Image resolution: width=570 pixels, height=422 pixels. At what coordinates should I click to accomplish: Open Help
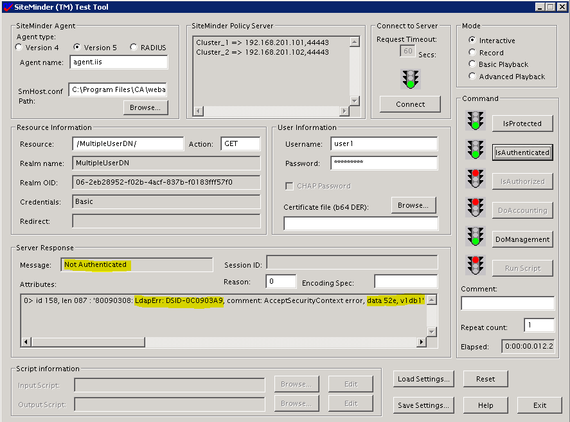[485, 405]
